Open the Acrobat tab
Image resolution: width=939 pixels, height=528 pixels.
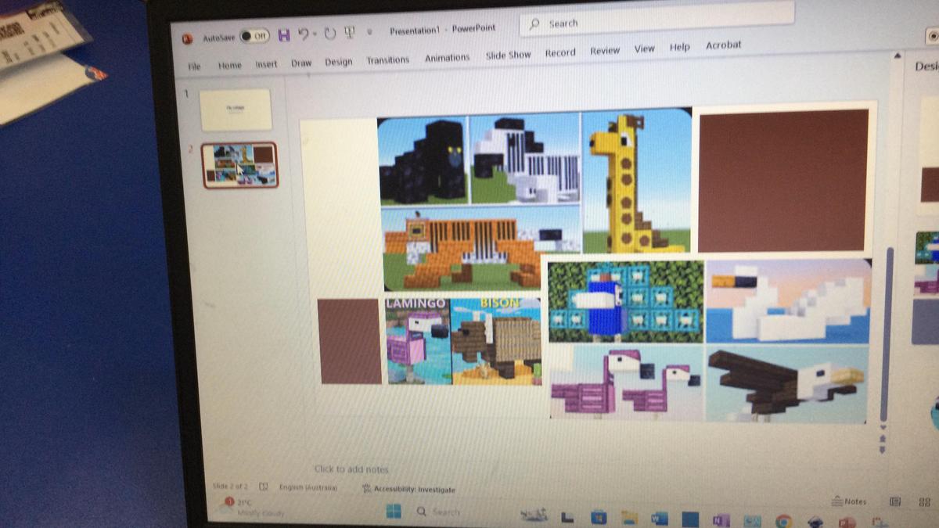(x=724, y=45)
